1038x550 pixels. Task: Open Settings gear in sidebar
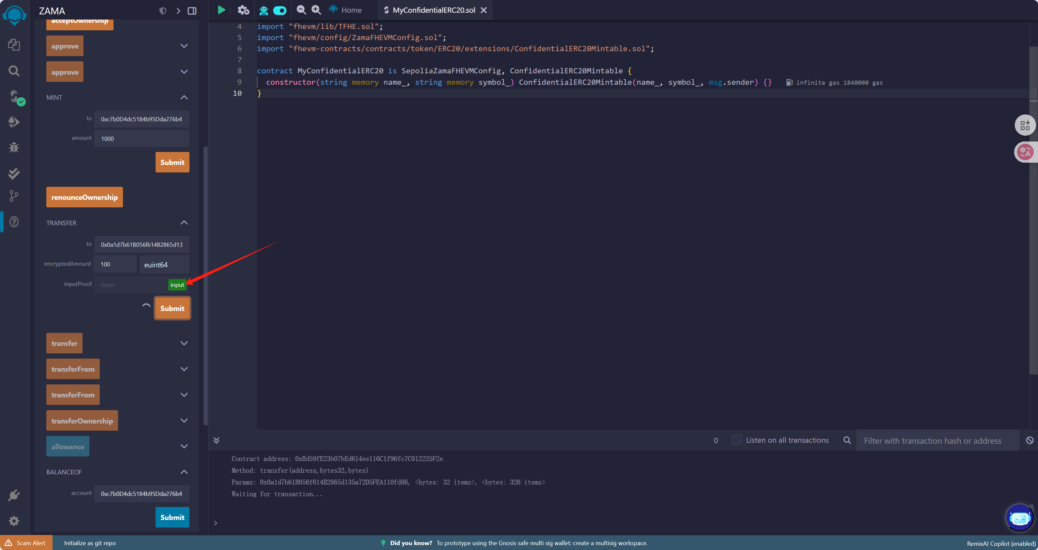point(14,521)
